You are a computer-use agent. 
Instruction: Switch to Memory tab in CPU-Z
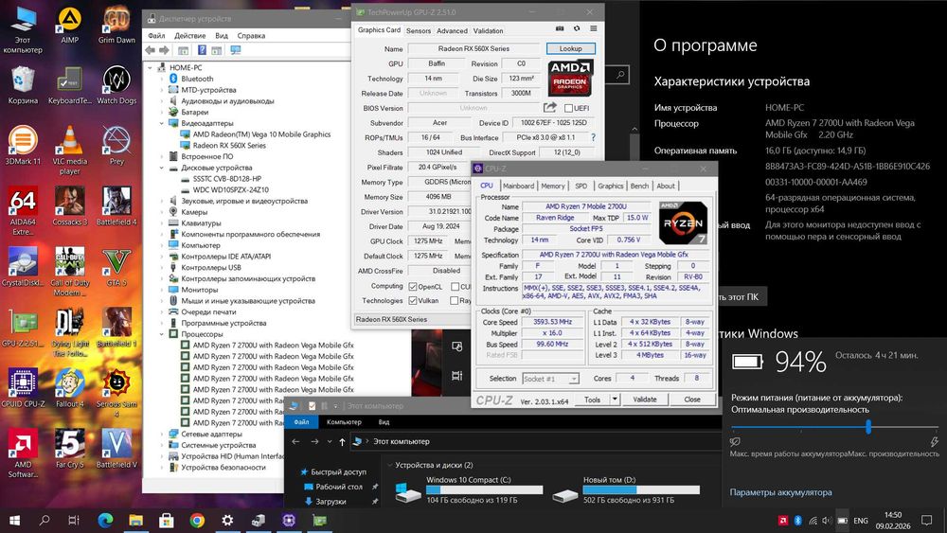pos(553,186)
